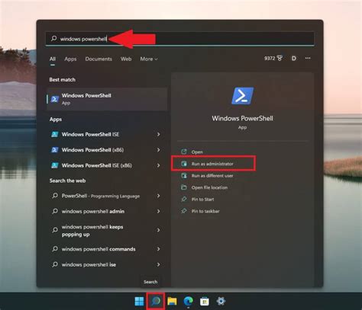The width and height of the screenshot is (362, 310).
Task: Click the 9372 rewards points value
Action: coord(270,58)
